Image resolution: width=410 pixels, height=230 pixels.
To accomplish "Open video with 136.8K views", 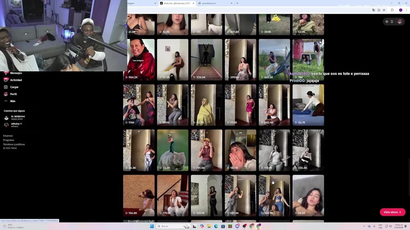I will tap(139, 195).
